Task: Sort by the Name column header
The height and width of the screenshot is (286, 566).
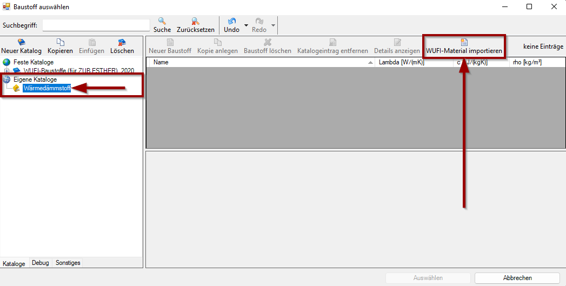Action: tap(259, 63)
